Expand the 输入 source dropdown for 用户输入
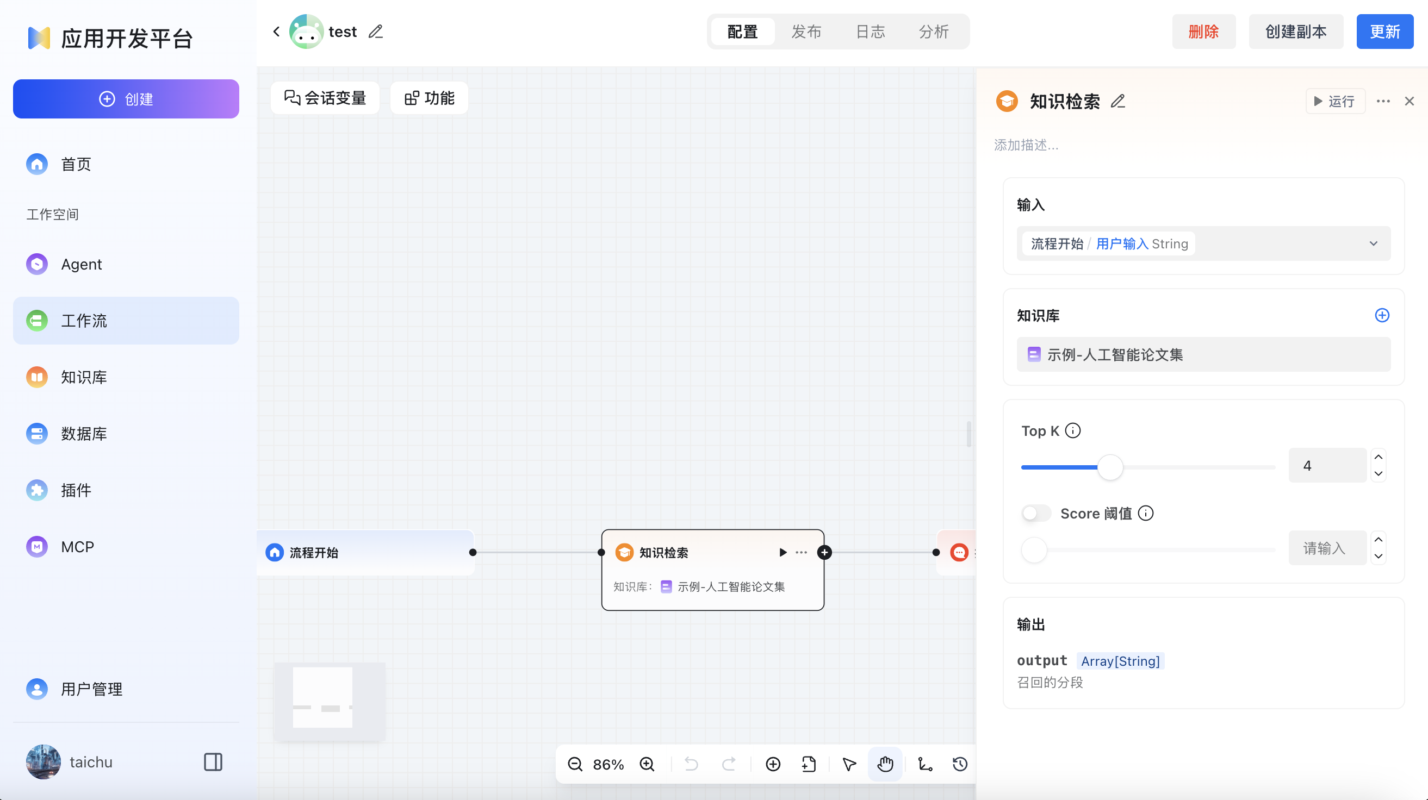 click(1373, 243)
